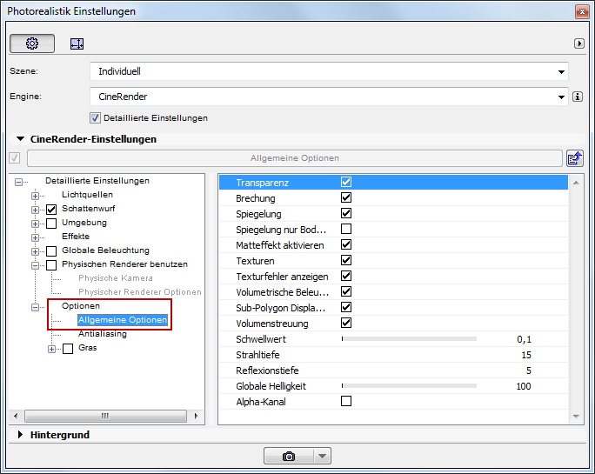Open the render options arrow beside camera
The image size is (595, 474).
322,456
